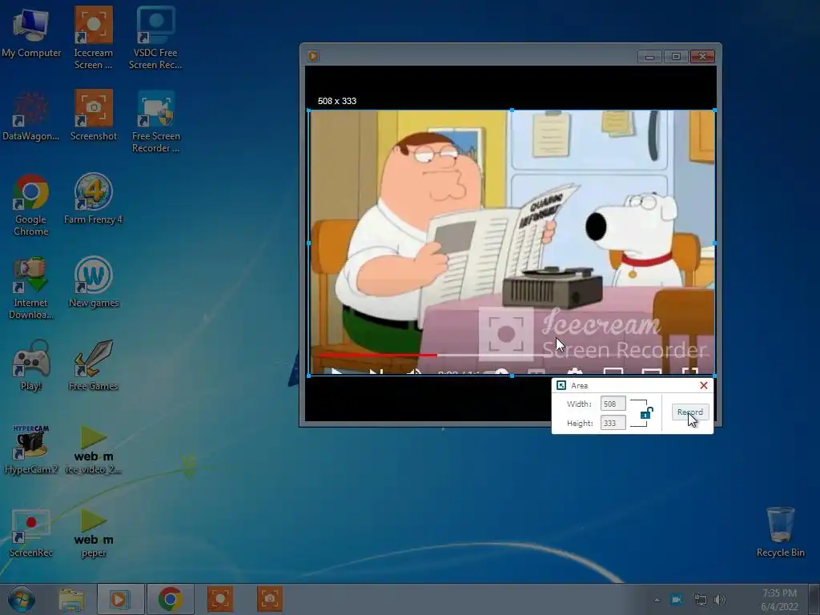
Task: Open DataWagon desktop shortcut
Action: point(31,116)
